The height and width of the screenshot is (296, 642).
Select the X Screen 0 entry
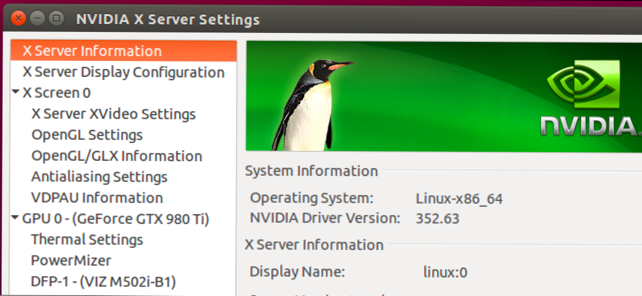click(x=56, y=93)
